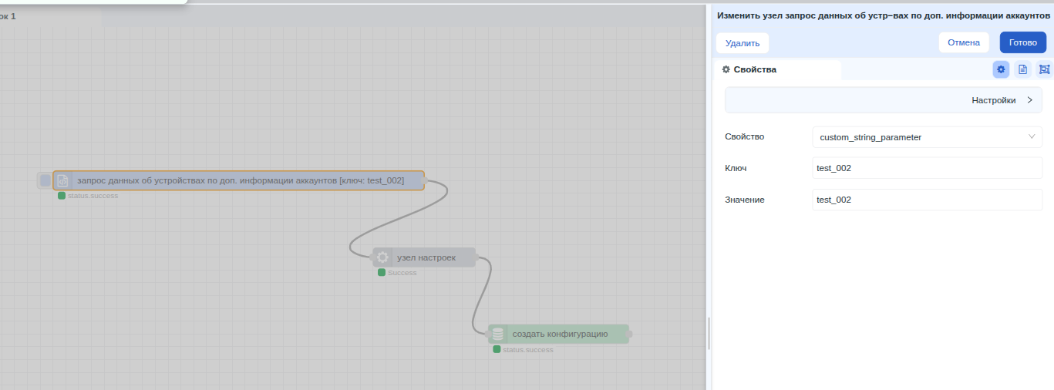Click the Удалить button
Screen dimensions: 1054x390
tap(743, 43)
